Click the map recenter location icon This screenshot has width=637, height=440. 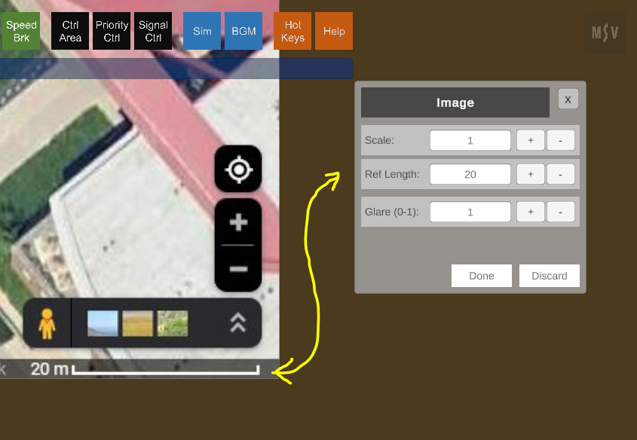(x=238, y=170)
